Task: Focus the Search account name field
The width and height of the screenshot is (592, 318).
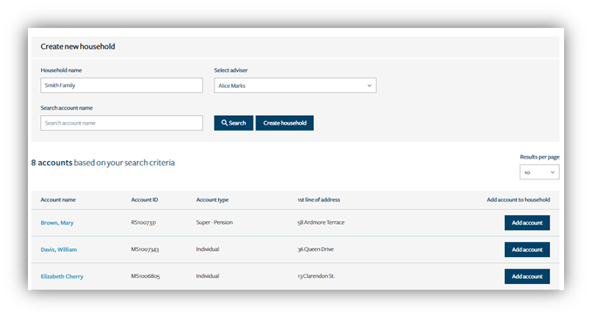Action: pos(121,123)
